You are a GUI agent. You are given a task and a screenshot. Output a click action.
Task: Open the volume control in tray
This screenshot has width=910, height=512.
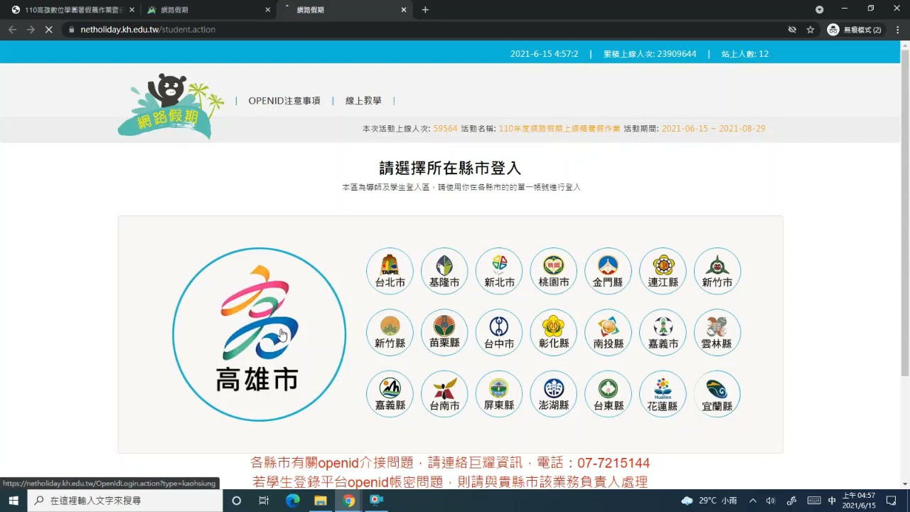tap(771, 501)
